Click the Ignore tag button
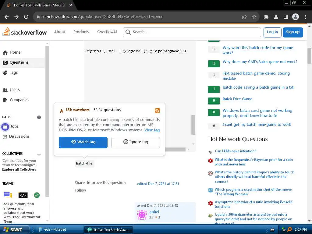Screen dimensions: 312x234 pos(136,143)
